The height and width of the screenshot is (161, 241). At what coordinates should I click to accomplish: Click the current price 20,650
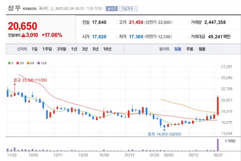pyautogui.click(x=23, y=26)
